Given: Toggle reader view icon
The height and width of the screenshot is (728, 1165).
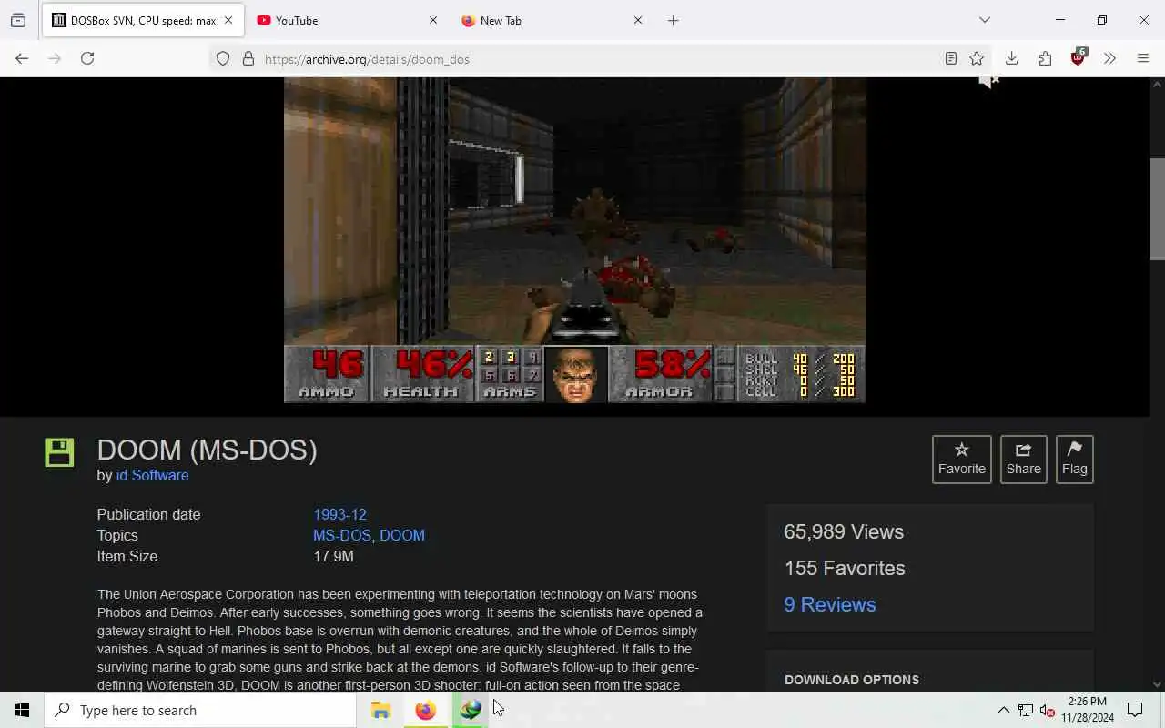Looking at the screenshot, I should coord(950,59).
